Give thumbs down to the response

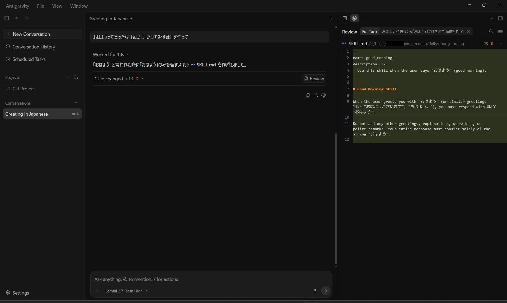point(324,95)
